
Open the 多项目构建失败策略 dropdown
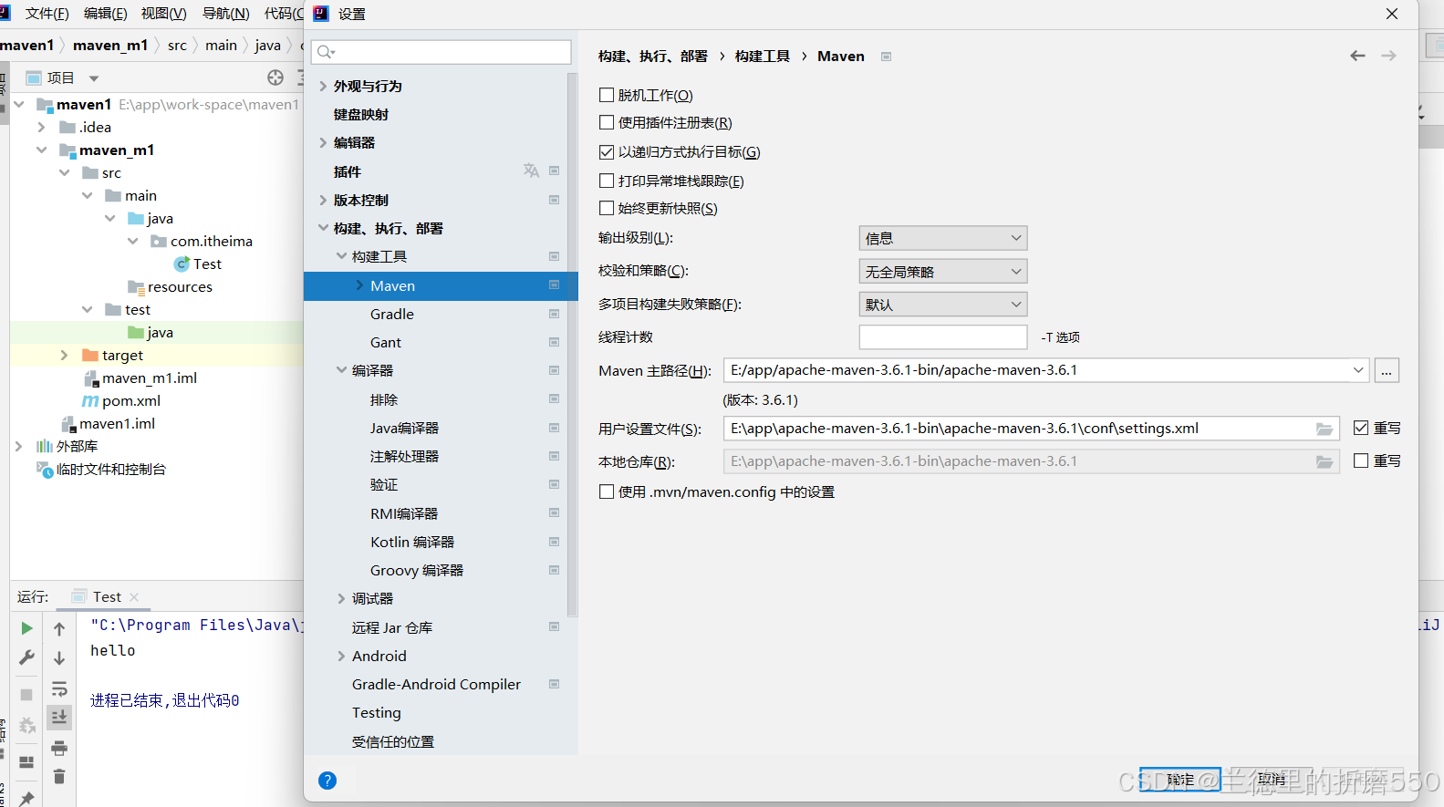click(x=943, y=304)
